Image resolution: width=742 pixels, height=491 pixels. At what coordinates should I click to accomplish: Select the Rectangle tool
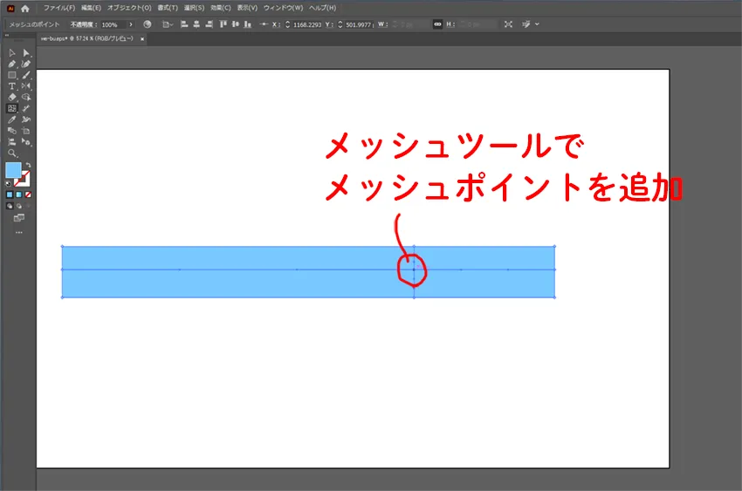click(x=12, y=75)
